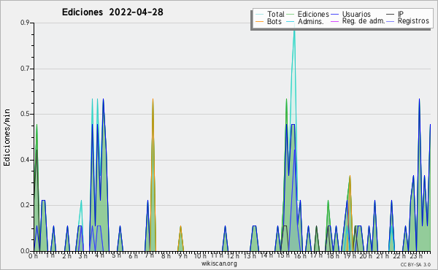
Task: Click the '13 h' x-axis label
Action: [250, 255]
